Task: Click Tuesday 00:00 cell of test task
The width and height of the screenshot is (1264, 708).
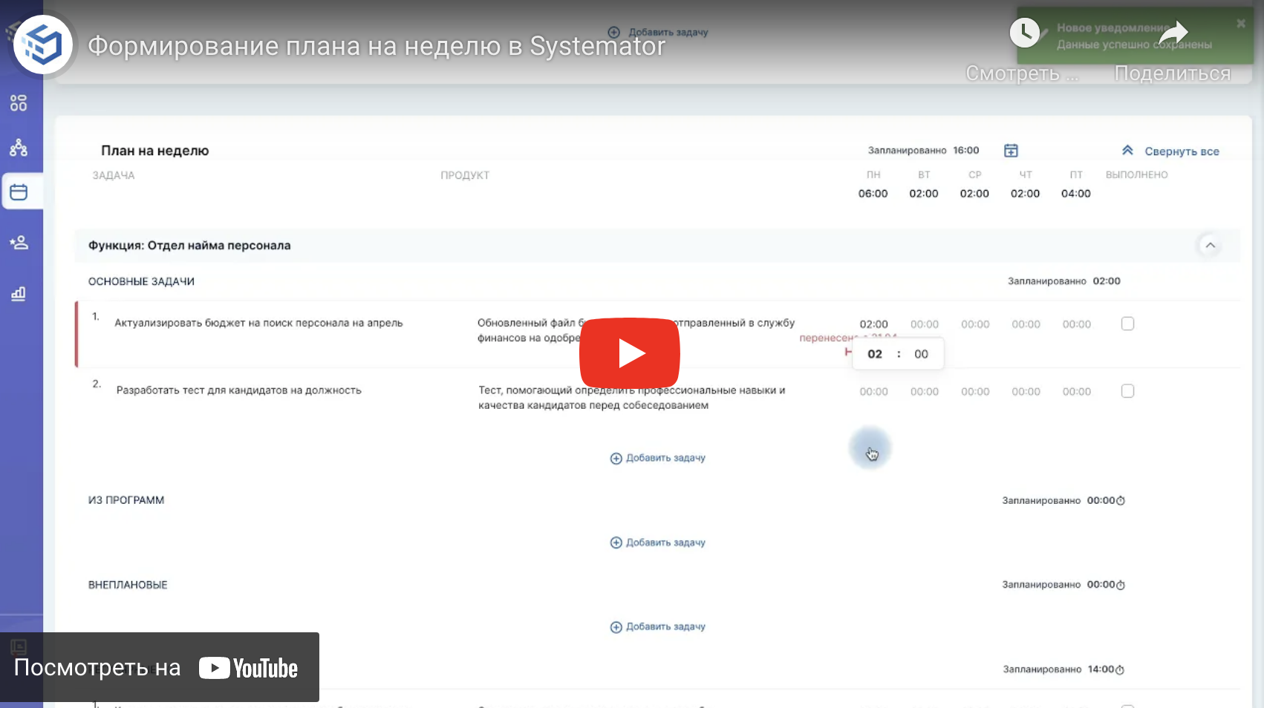Action: click(x=925, y=392)
